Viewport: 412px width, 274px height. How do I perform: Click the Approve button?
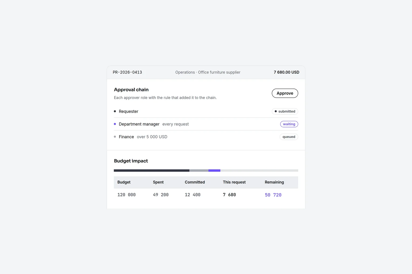(285, 93)
